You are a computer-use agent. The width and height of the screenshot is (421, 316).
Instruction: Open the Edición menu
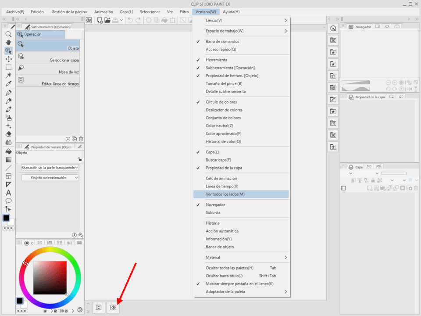tap(37, 12)
